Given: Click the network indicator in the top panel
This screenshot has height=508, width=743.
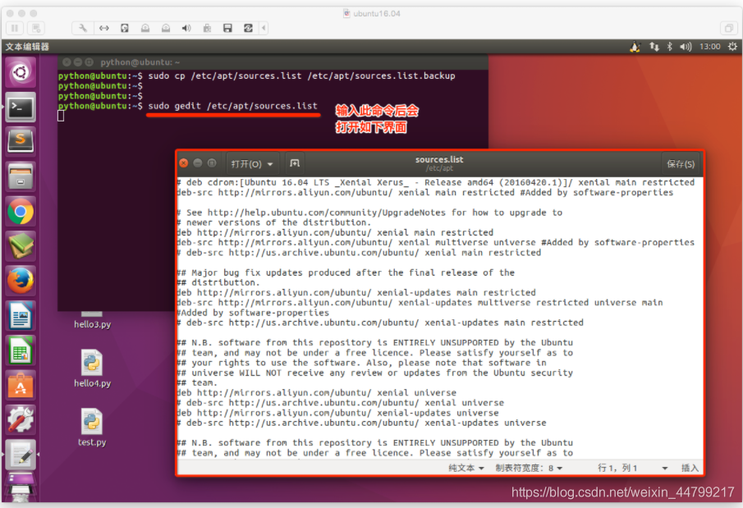Looking at the screenshot, I should (654, 48).
